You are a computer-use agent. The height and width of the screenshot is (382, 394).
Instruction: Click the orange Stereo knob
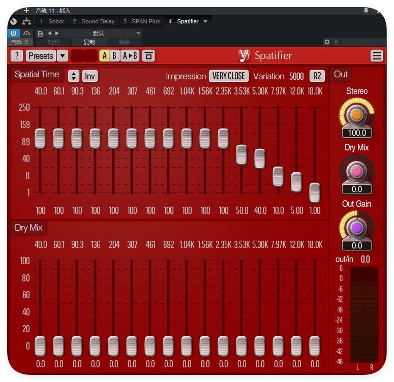coord(357,115)
